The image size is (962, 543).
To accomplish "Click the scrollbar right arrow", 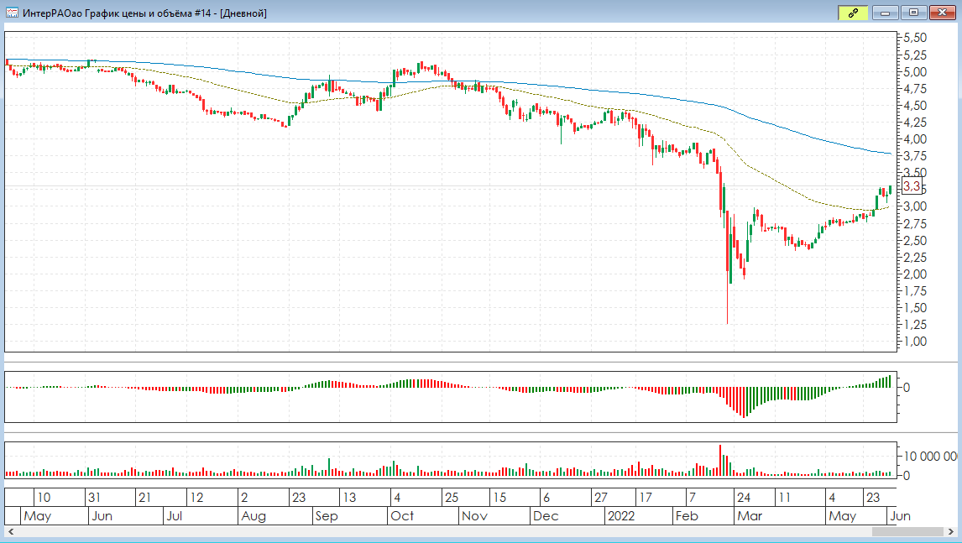I will point(952,531).
